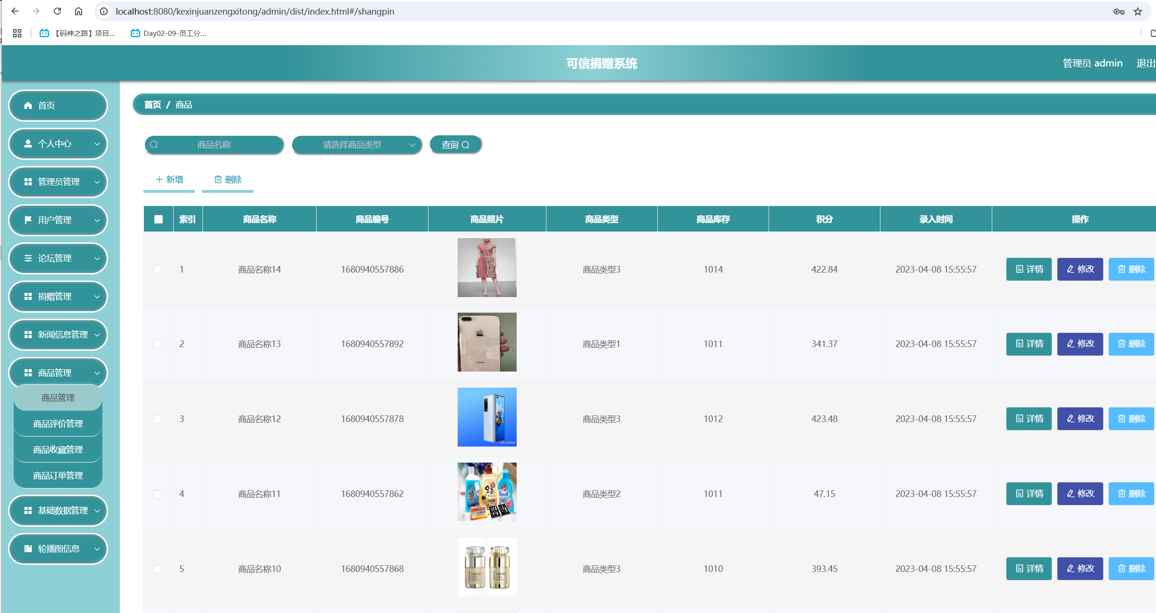Click the 新增 add button
The width and height of the screenshot is (1156, 613).
tap(169, 180)
